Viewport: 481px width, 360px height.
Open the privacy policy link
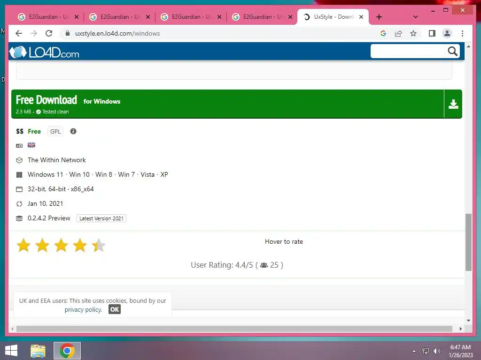(83, 309)
